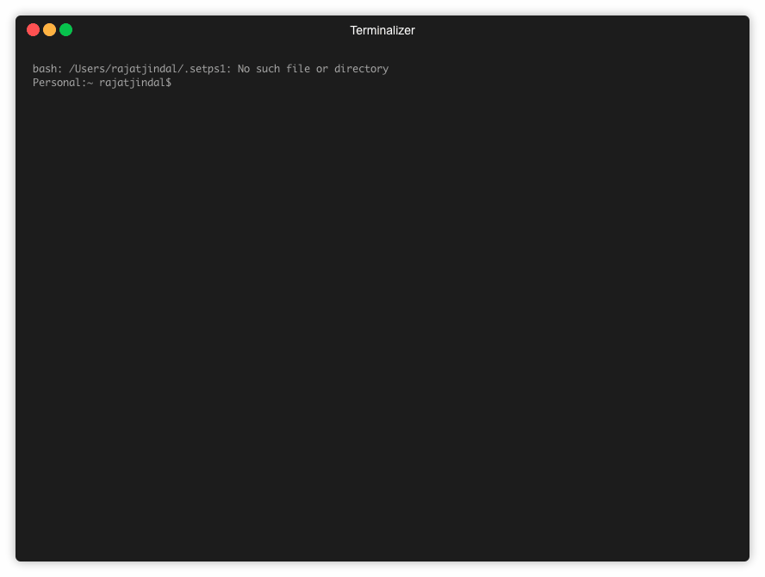This screenshot has width=765, height=577.
Task: Click "Personal" hostname in the prompt
Action: 57,83
